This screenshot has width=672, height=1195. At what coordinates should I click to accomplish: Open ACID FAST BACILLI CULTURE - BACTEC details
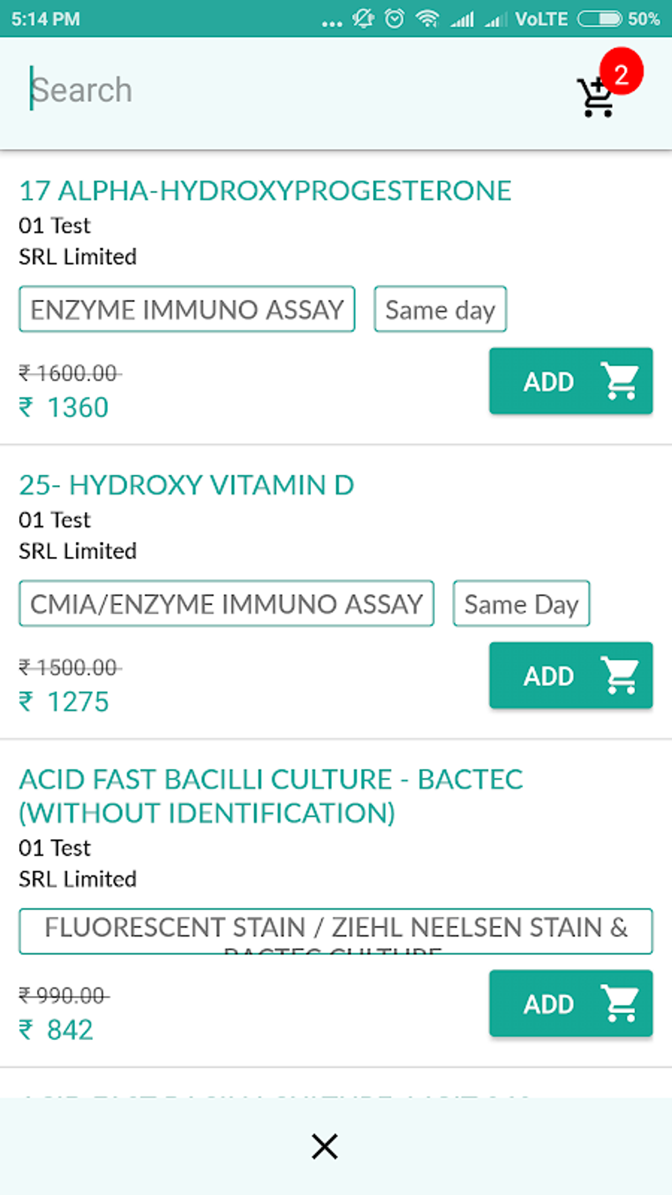click(x=271, y=796)
